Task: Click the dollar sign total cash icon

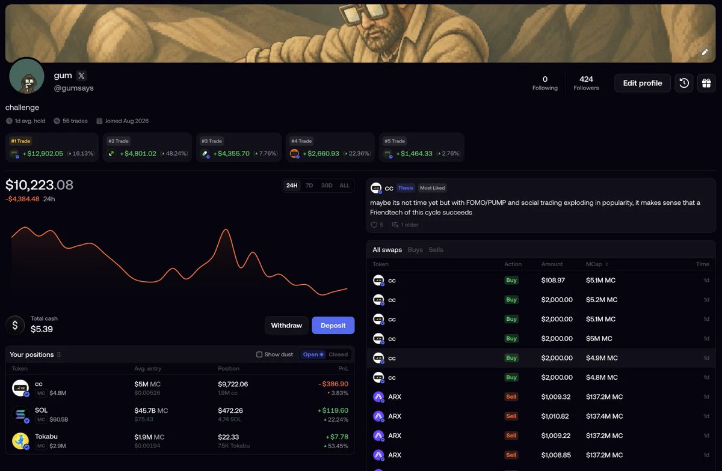Action: [x=15, y=326]
